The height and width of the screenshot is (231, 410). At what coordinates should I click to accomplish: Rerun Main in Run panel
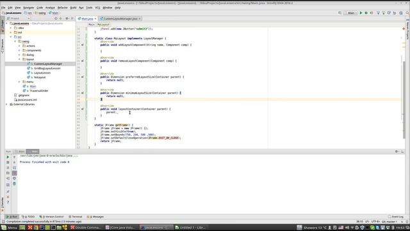tap(8, 157)
